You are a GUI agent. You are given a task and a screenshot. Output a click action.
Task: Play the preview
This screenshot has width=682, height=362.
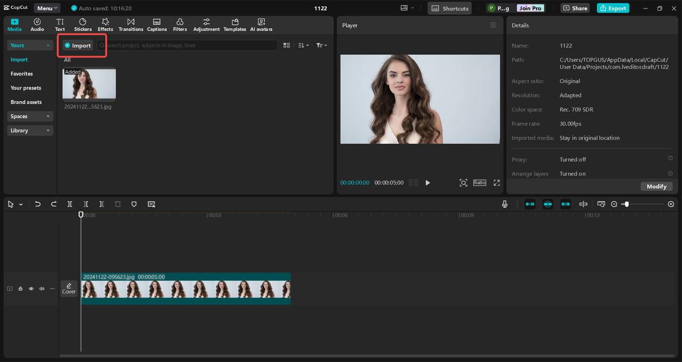(427, 183)
